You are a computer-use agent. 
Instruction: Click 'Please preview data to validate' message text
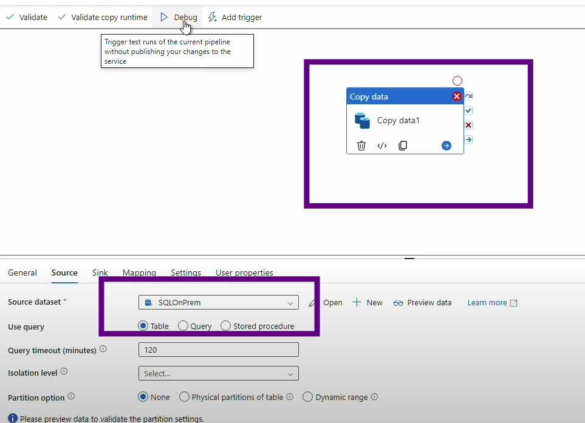coord(112,419)
